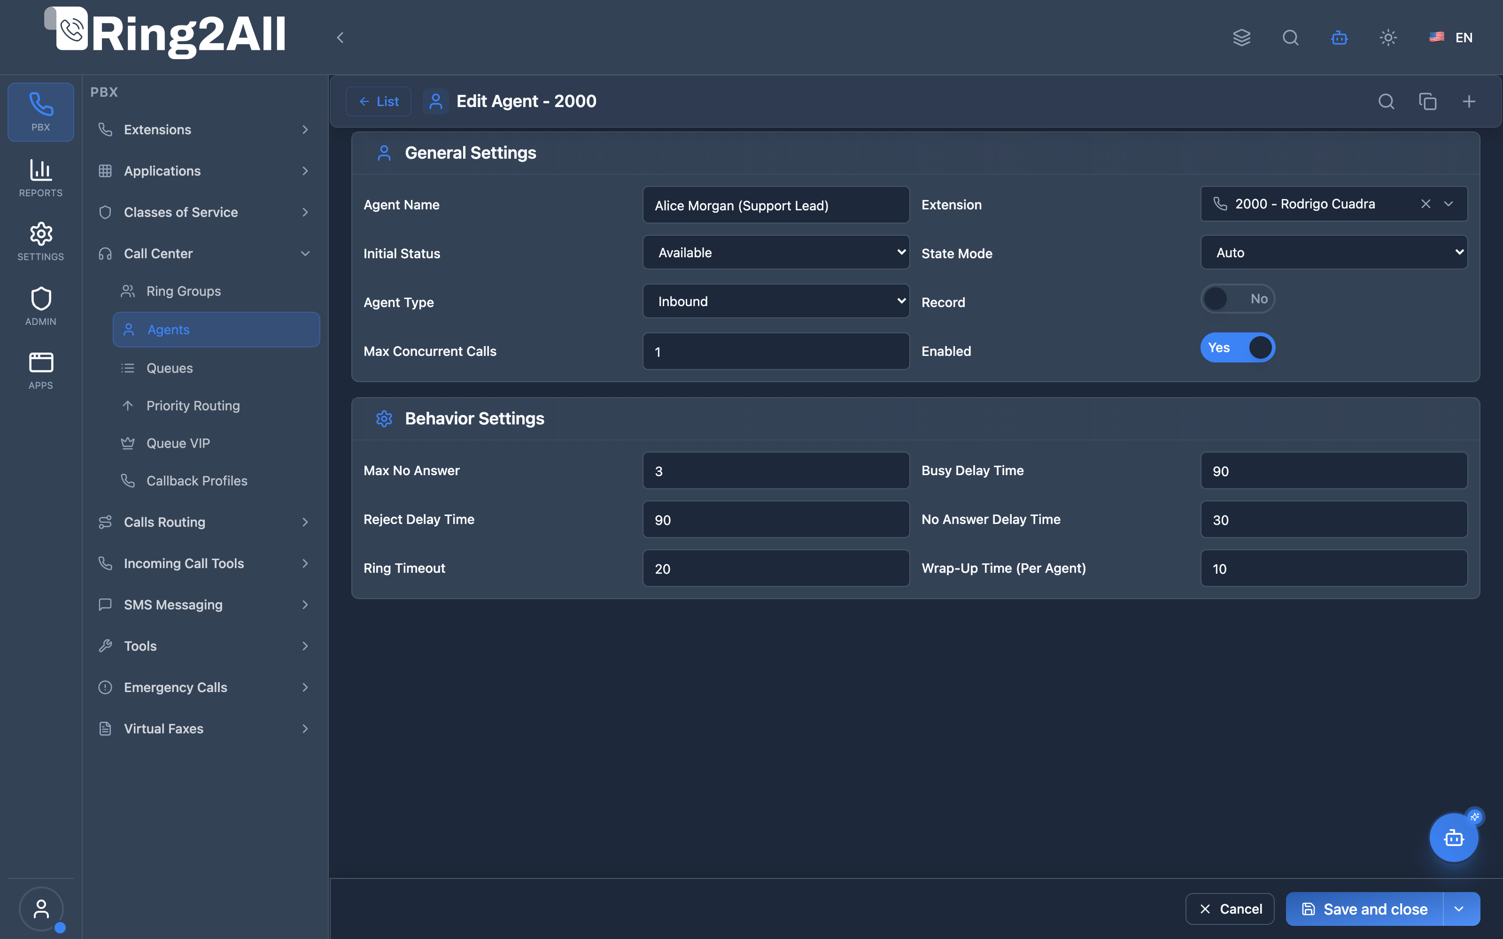Open the AI bot icon in top bar

click(1339, 37)
